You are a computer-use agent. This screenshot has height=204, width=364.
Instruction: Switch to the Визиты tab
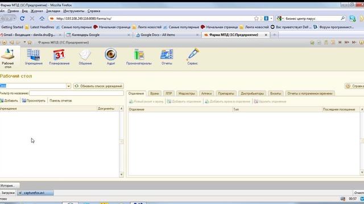[275, 93]
